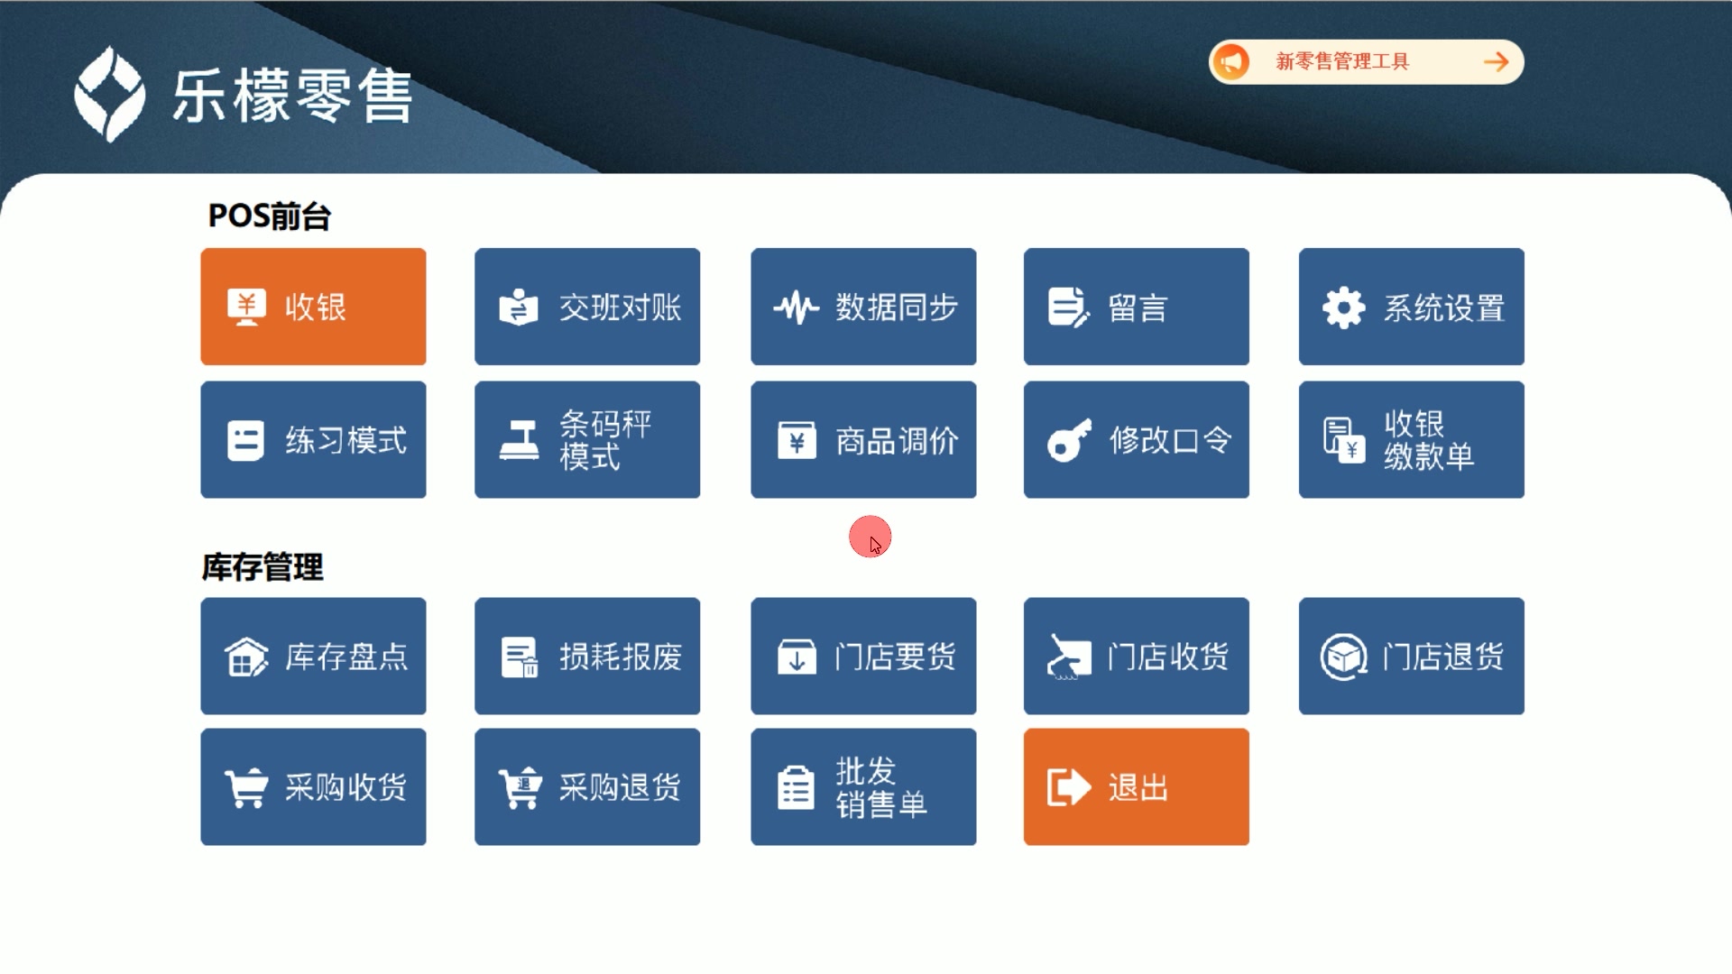Click the 采购收货 shopping cart icon
Image resolution: width=1732 pixels, height=974 pixels.
(x=246, y=787)
